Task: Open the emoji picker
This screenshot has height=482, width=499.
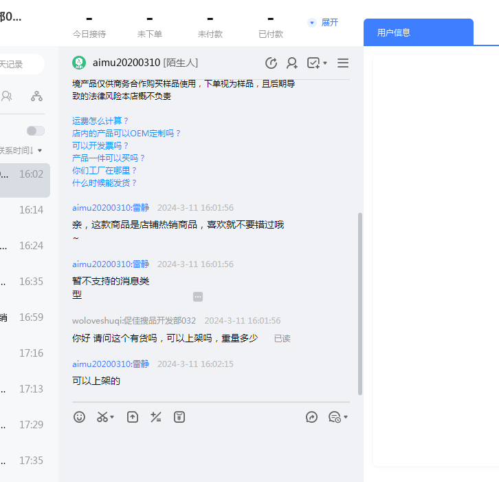Action: click(80, 417)
